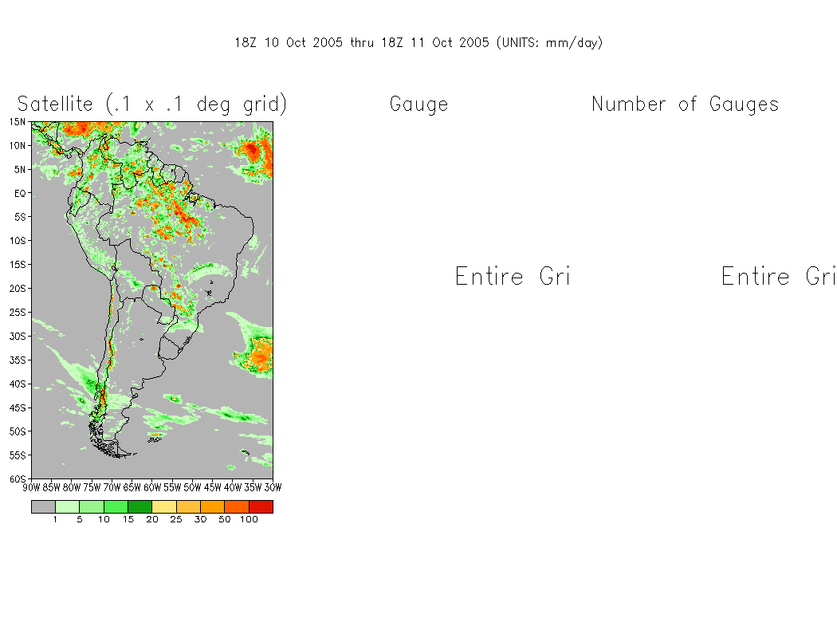Click the 'Entire Gri' text under Number of Gauges

pyautogui.click(x=778, y=277)
